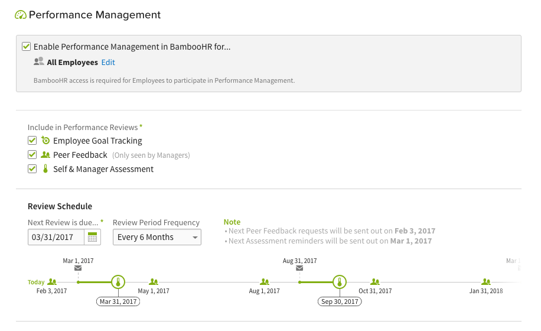Click the peer feedback icon above May 1, 2017
The image size is (541, 331).
[154, 281]
